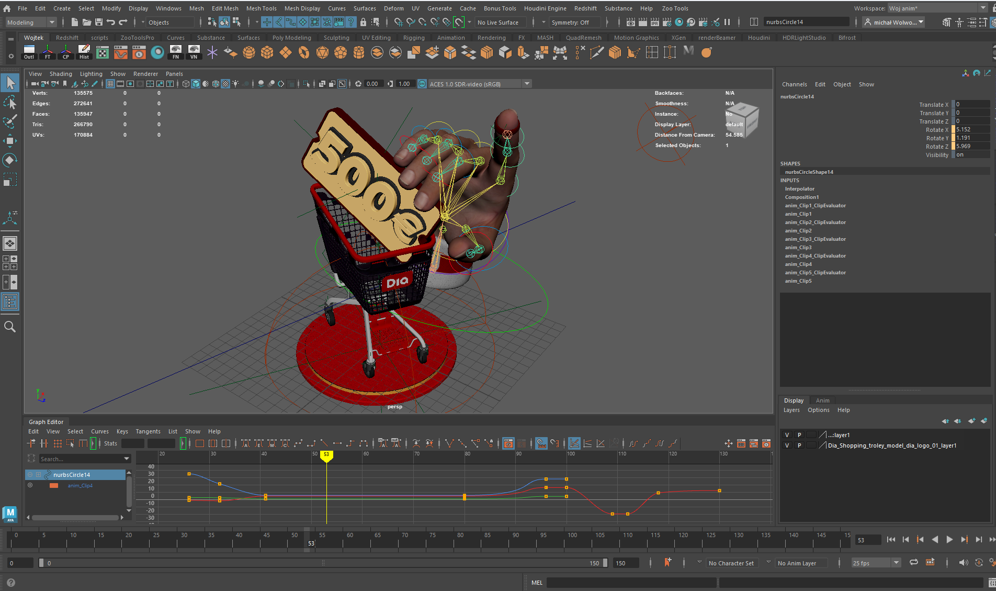The height and width of the screenshot is (591, 996).
Task: Create a polygon cube from the shelf
Action: coord(267,52)
